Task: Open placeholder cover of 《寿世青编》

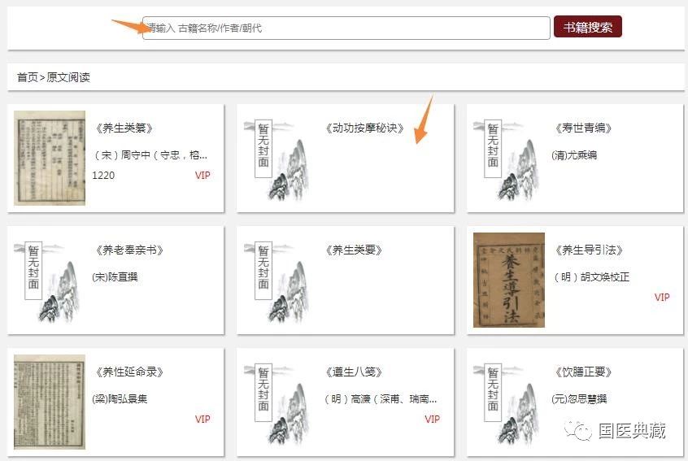Action: coord(507,159)
